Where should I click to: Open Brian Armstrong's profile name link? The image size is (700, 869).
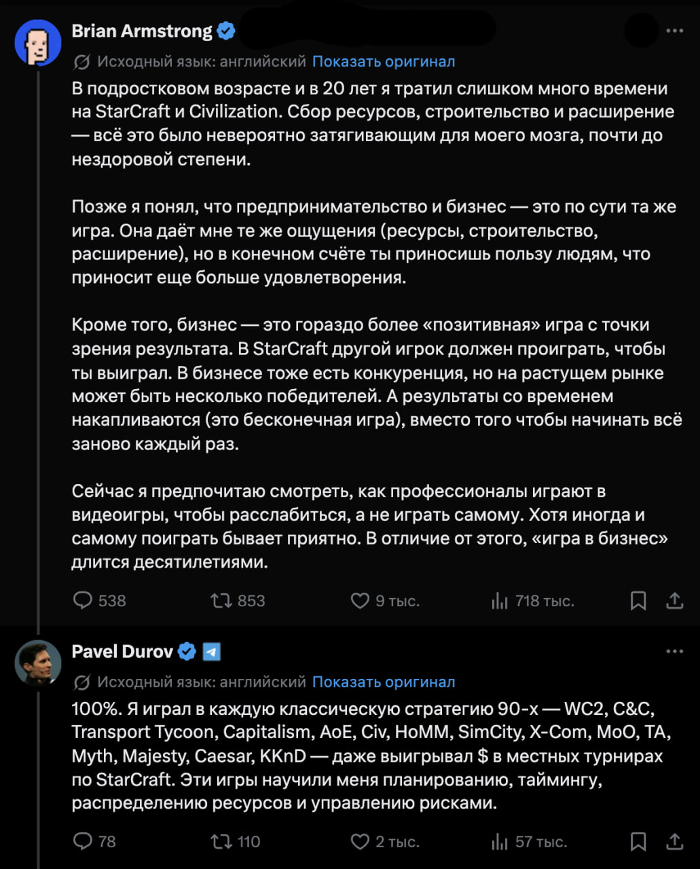142,31
